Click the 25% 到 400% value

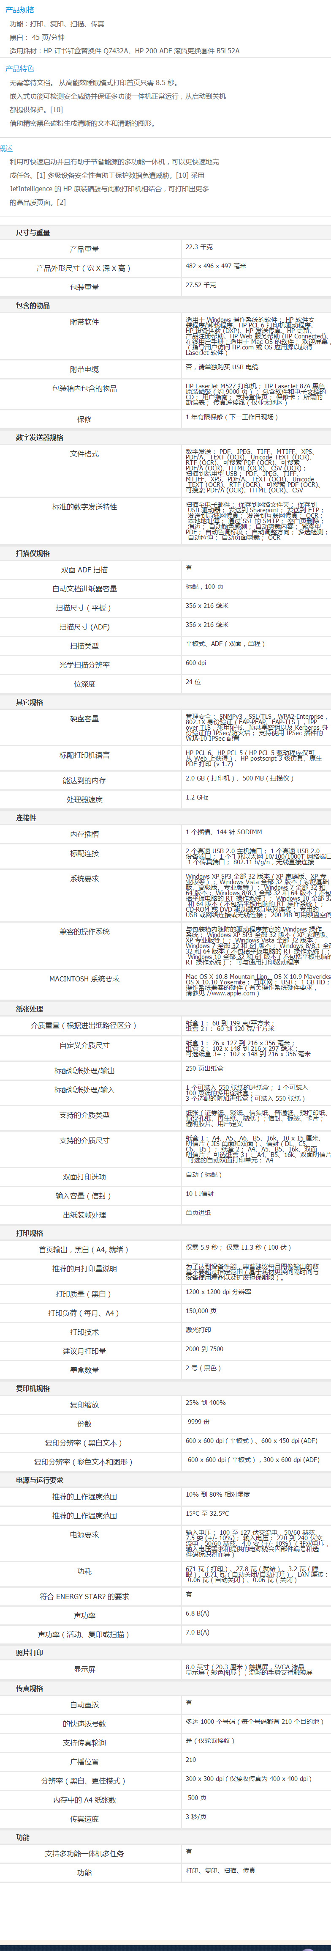tap(206, 1403)
